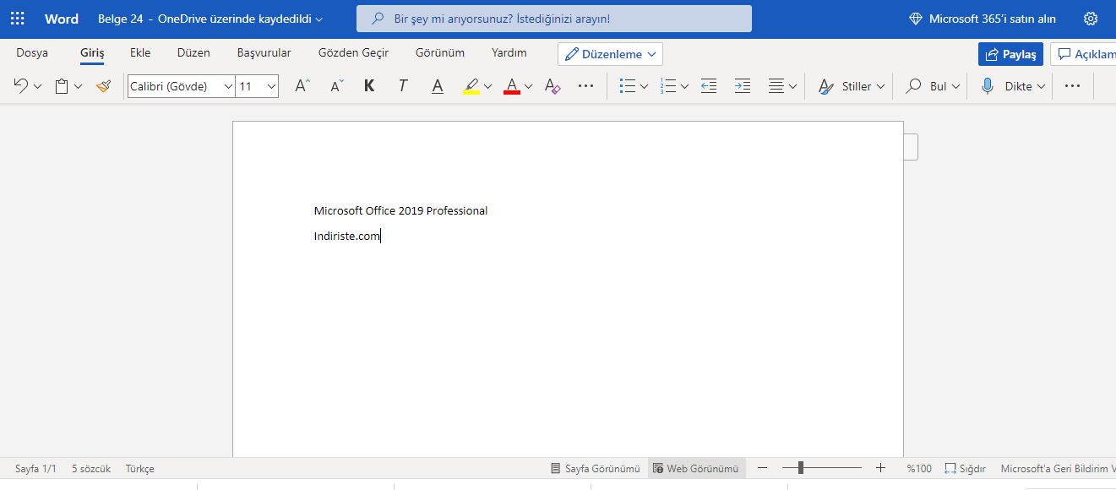This screenshot has width=1116, height=490.
Task: Click the Bul magnifier icon
Action: point(913,86)
